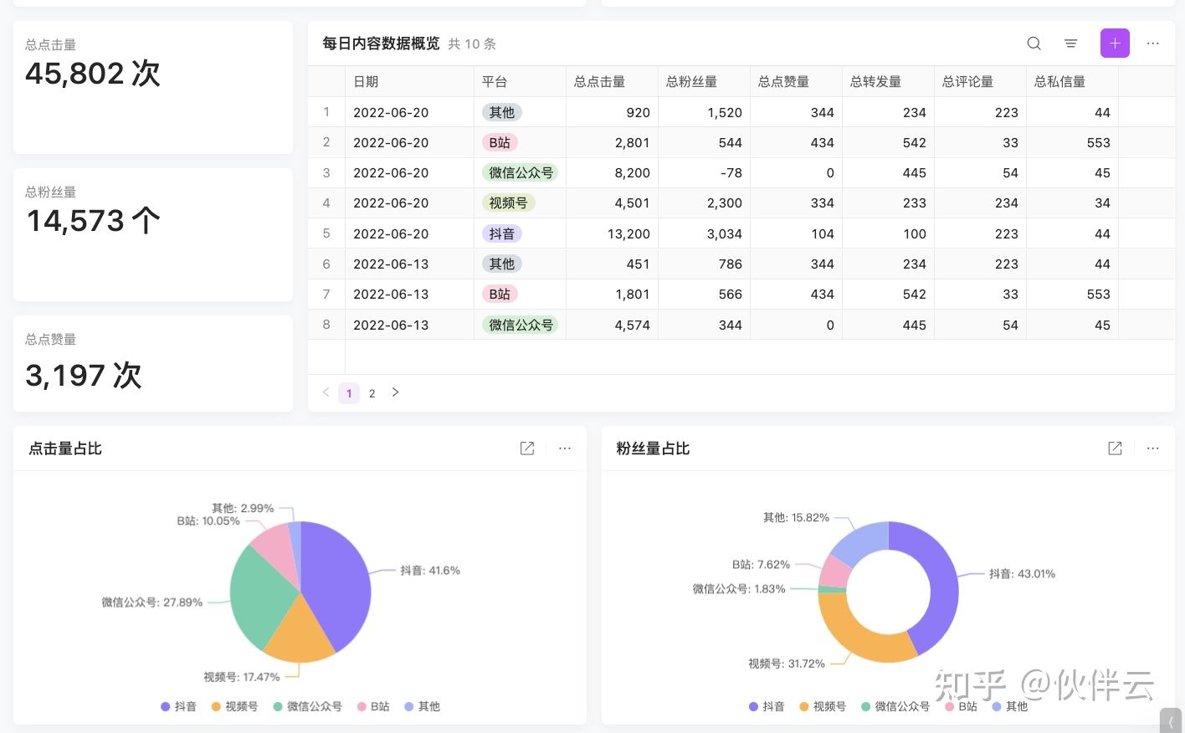1185x733 pixels.
Task: Open more options menu for 粉丝量占比 chart
Action: tap(1152, 449)
